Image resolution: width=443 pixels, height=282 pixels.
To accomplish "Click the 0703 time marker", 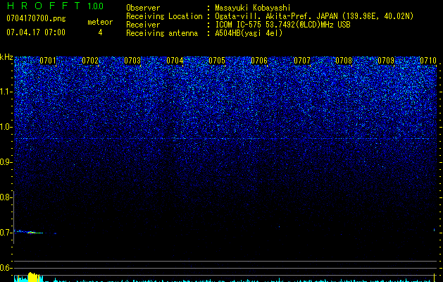I will (x=132, y=61).
